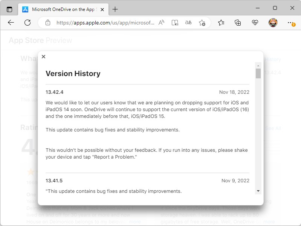The image size is (301, 226).
Task: Open Settings and more menu
Action: 291,23
